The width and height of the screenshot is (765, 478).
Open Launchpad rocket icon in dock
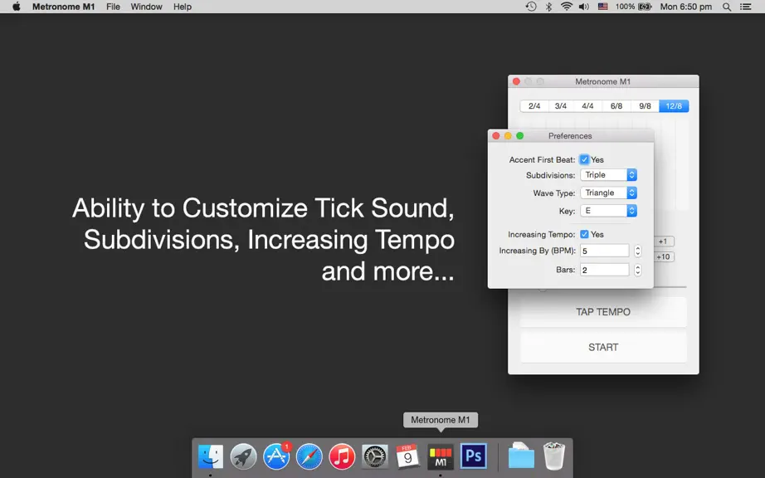click(243, 456)
